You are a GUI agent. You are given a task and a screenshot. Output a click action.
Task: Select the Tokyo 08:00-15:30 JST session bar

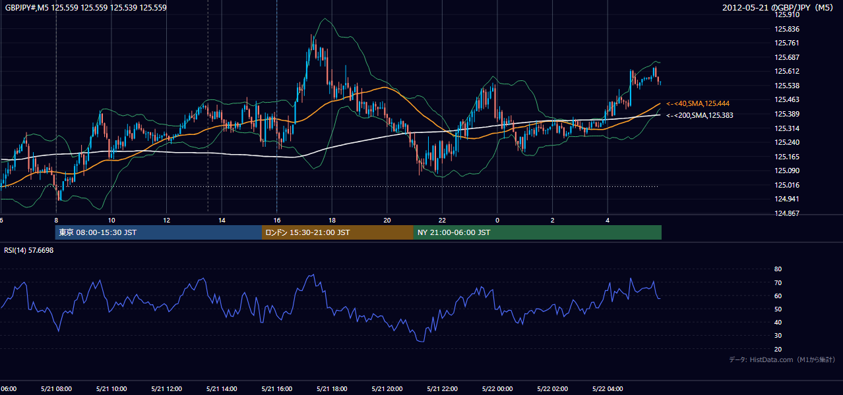coord(158,232)
